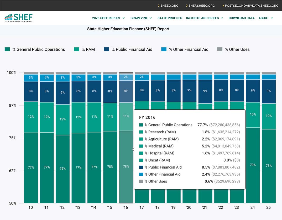Click the % Other Financial Aid legend swatch
This screenshot has height=220, width=282.
pos(164,49)
